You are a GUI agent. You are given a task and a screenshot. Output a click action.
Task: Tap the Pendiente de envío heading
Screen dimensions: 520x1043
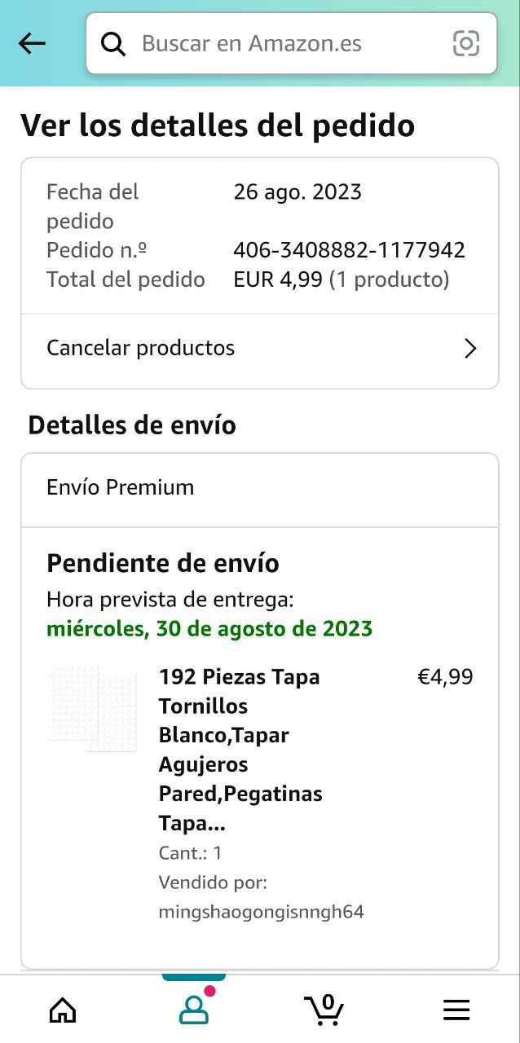tap(163, 563)
